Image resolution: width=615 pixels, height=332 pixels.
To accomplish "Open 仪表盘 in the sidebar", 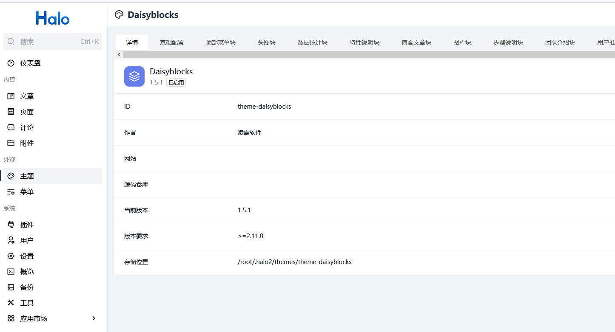I will coord(53,63).
